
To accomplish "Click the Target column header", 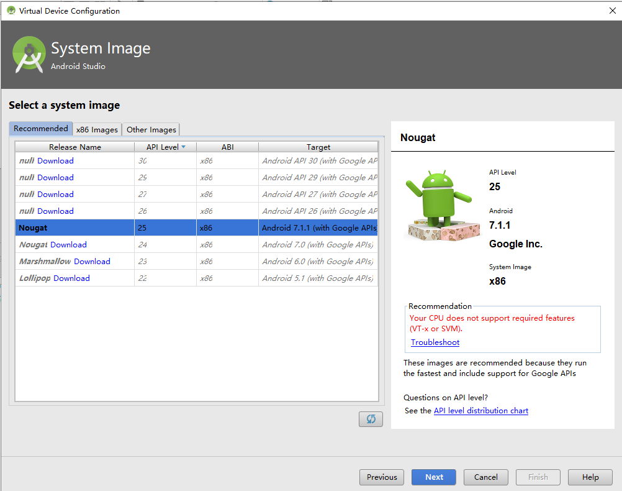I will tap(318, 147).
